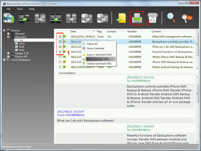Click the second greyed phone transfer icon
The width and height of the screenshot is (201, 151).
pyautogui.click(x=71, y=18)
